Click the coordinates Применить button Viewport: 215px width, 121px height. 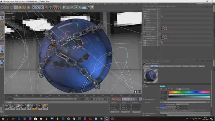pyautogui.click(x=137, y=112)
